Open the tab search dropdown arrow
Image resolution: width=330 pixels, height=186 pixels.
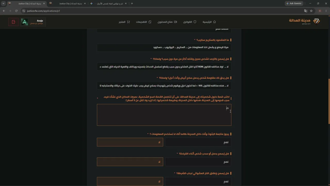3,3
